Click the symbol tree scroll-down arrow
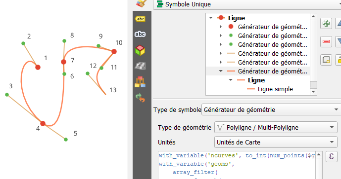 point(313,92)
